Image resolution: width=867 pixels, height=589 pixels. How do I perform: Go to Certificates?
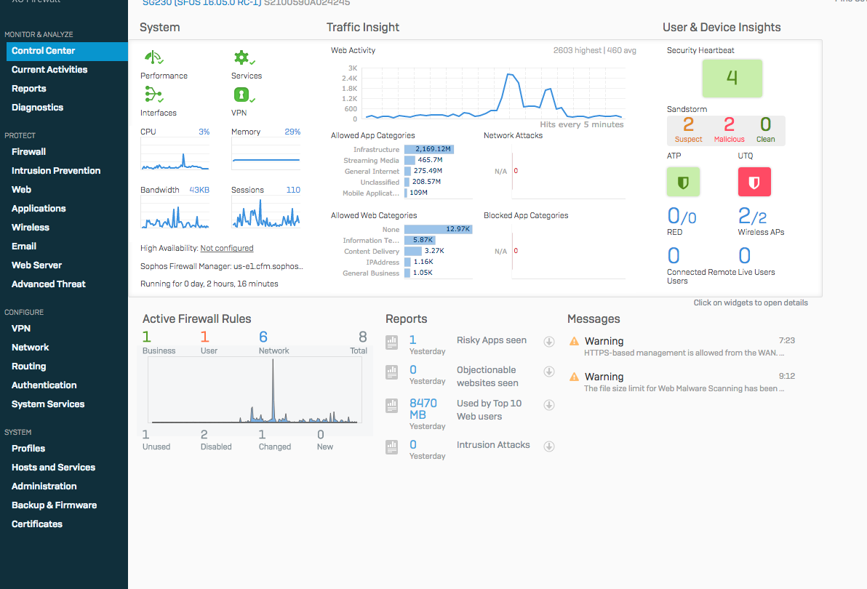[37, 524]
